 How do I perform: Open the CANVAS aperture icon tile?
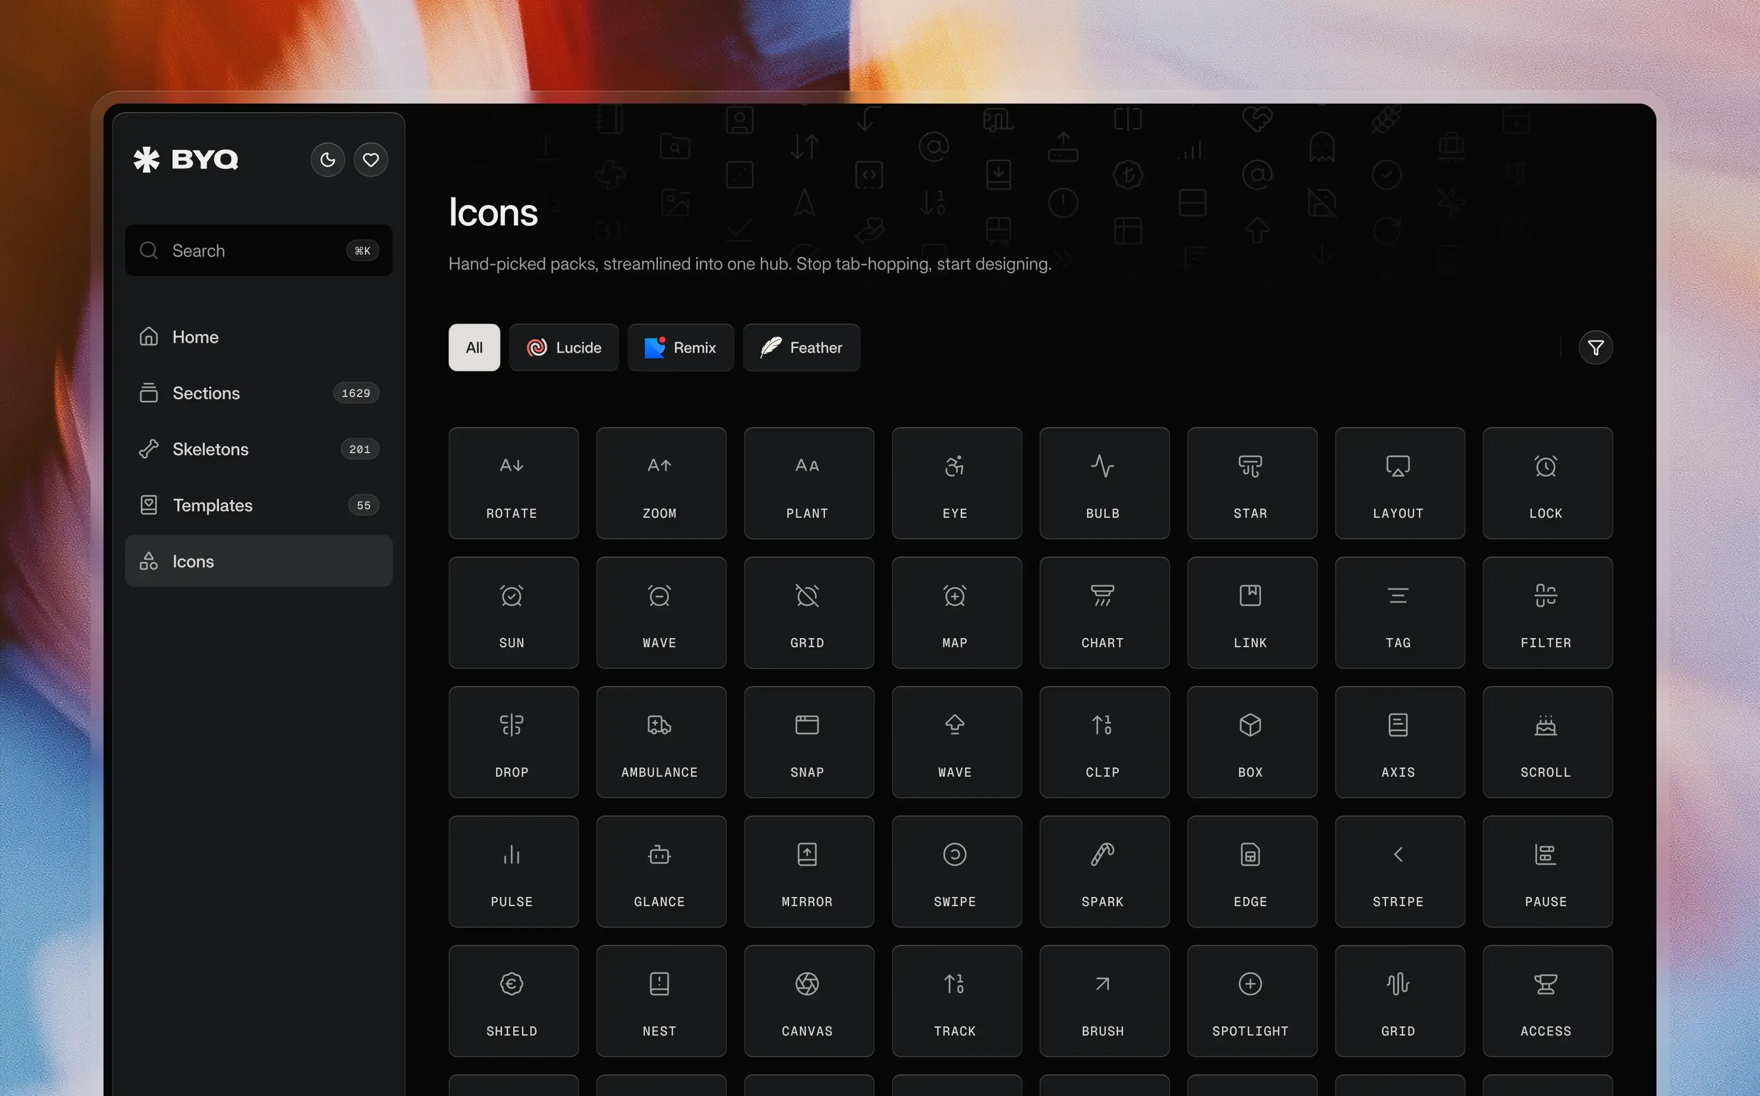(x=808, y=1001)
